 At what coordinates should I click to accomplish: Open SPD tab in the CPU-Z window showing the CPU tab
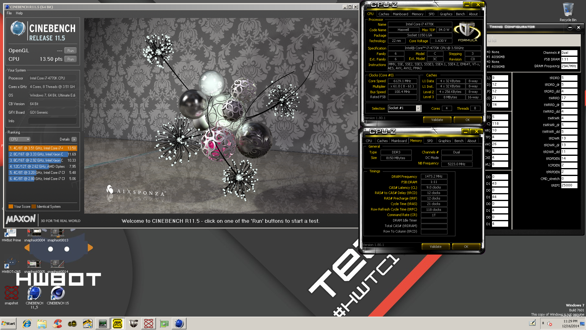(431, 14)
